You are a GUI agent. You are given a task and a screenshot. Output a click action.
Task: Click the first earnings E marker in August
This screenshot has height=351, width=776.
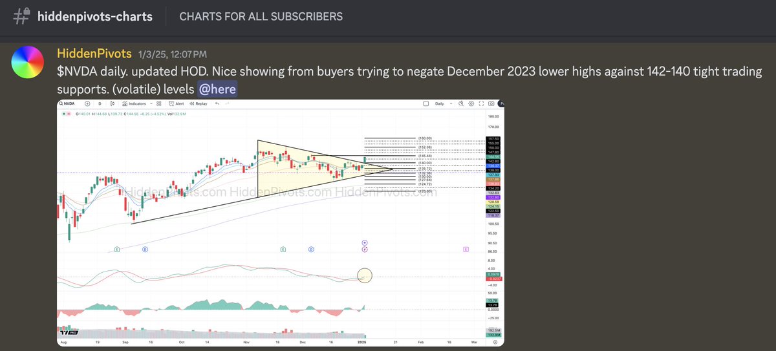click(x=117, y=248)
